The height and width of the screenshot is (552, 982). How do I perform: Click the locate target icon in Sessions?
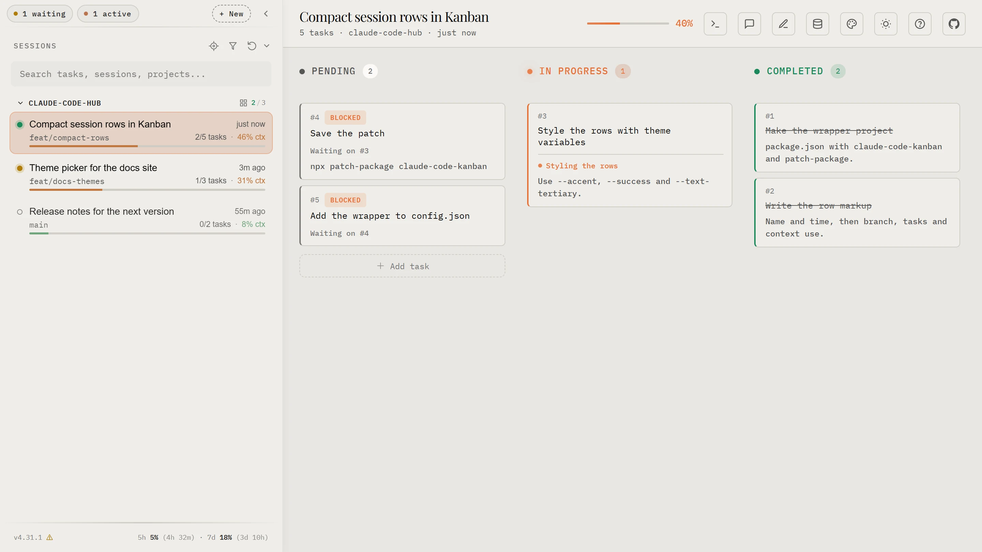[x=214, y=46]
